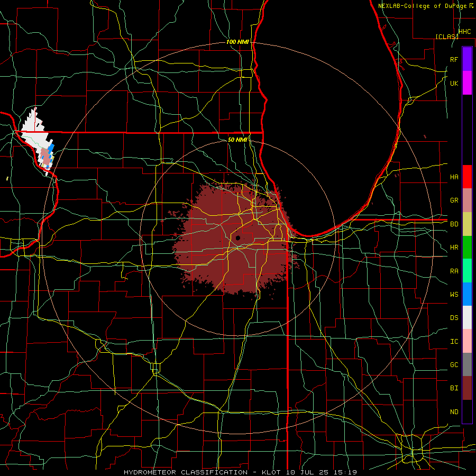The height and width of the screenshot is (476, 476).
Task: Click the magenta UK legend color swatch
Action: pyautogui.click(x=467, y=83)
